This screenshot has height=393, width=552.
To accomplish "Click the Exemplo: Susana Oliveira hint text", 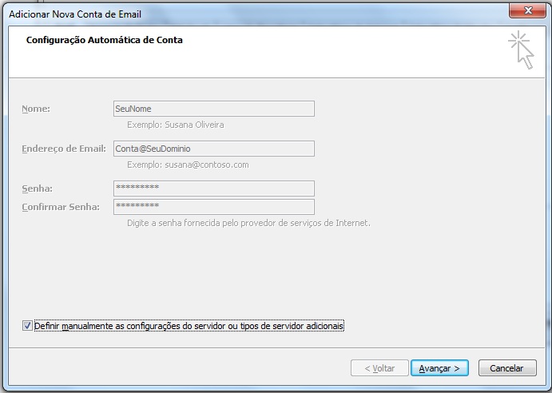I will (175, 125).
